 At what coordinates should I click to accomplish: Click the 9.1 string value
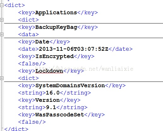tap(51, 107)
